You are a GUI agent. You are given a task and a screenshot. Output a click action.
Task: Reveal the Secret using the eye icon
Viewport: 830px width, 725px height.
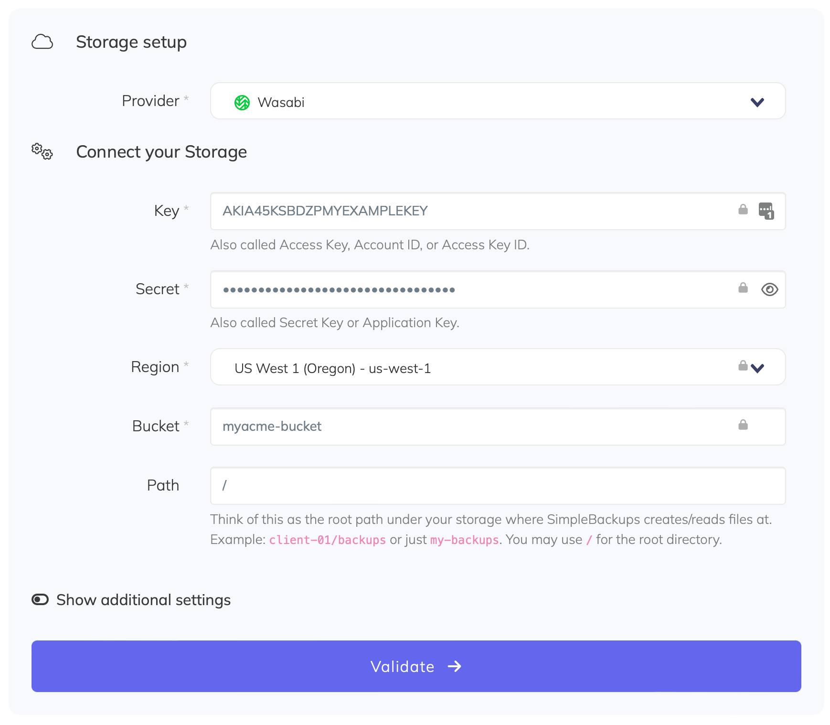pyautogui.click(x=769, y=289)
